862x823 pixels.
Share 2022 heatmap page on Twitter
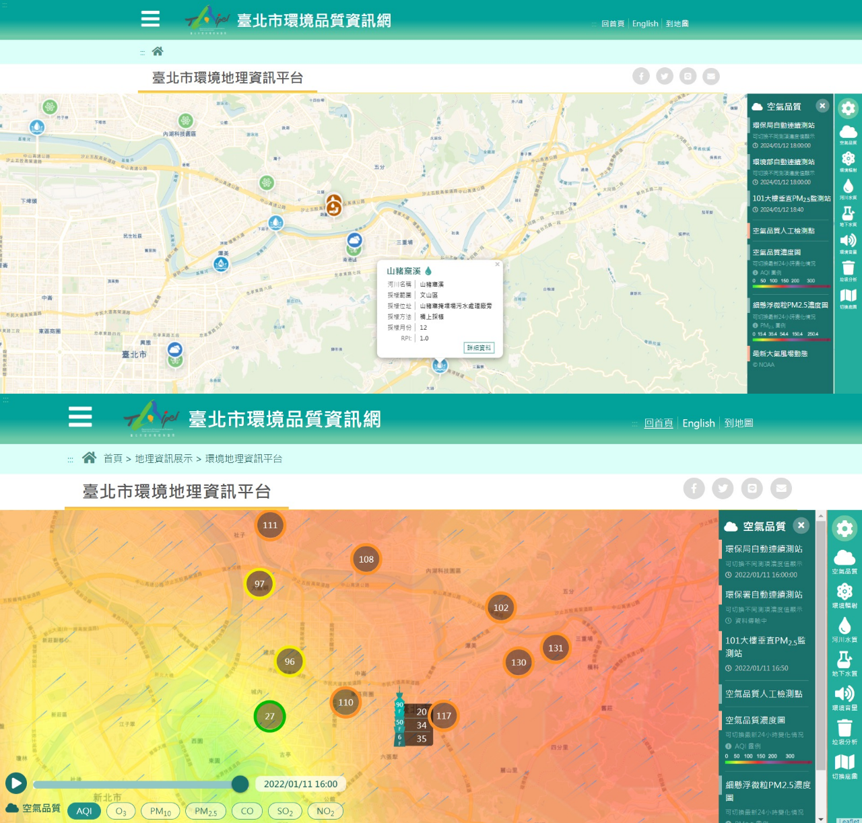(723, 488)
